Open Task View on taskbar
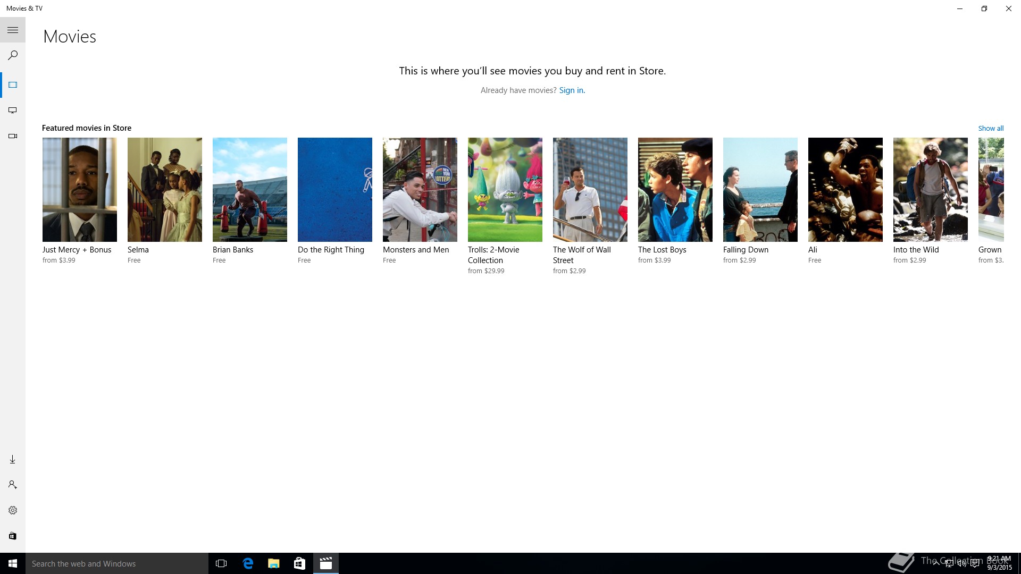The height and width of the screenshot is (574, 1021). [x=221, y=563]
